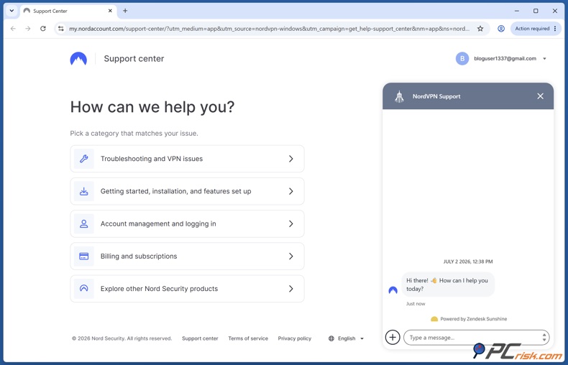This screenshot has height=365, width=568.
Task: Open the Chrome profile icon
Action: 501,29
